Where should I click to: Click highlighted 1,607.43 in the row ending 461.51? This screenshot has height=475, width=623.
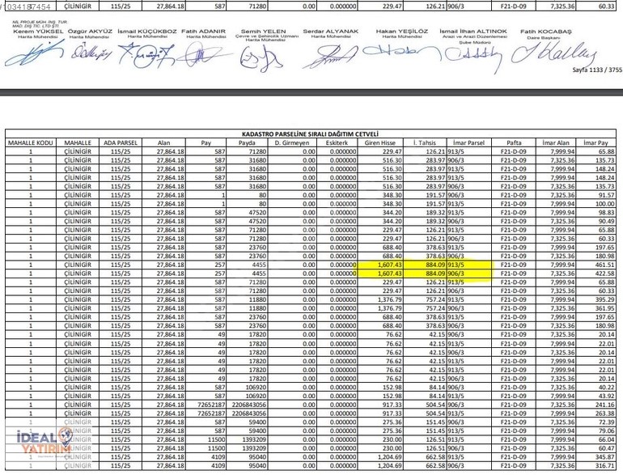click(389, 265)
